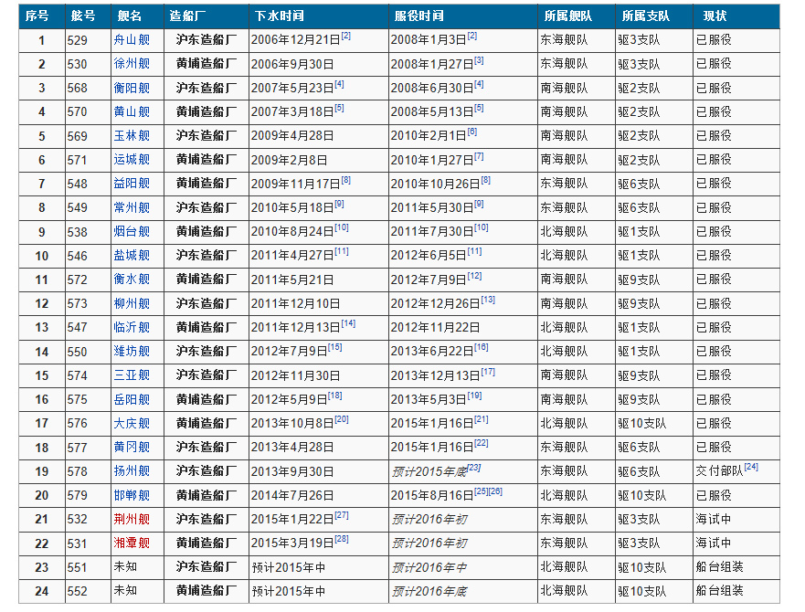Select hull number 551 cell
Viewport: 805px width, 612px height.
(88, 567)
